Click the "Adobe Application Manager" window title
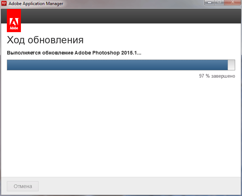 coord(36,4)
